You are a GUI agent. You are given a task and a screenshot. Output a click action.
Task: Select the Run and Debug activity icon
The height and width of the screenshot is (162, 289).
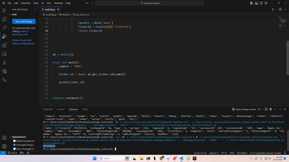[x=4, y=36]
